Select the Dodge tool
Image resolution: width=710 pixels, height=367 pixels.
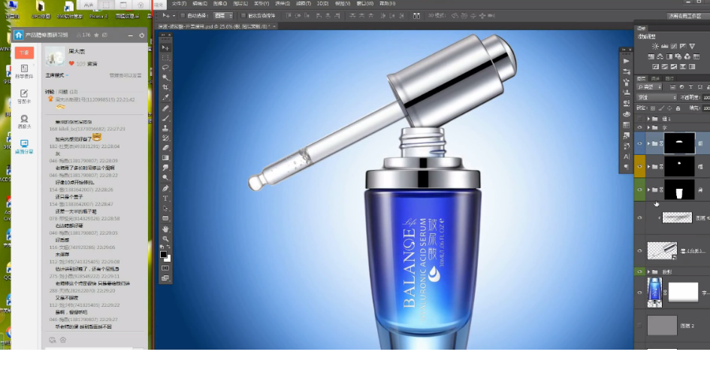coord(166,177)
